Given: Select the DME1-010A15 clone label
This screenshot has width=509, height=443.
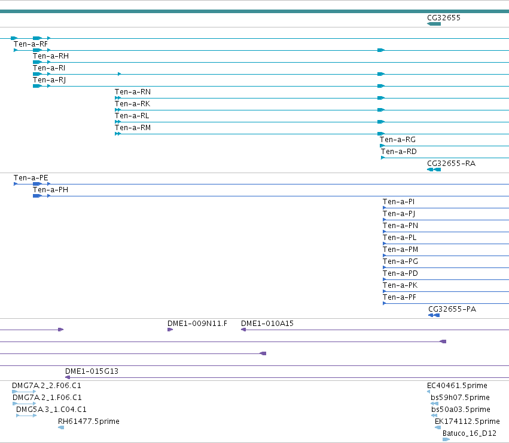Looking at the screenshot, I should coord(267,324).
